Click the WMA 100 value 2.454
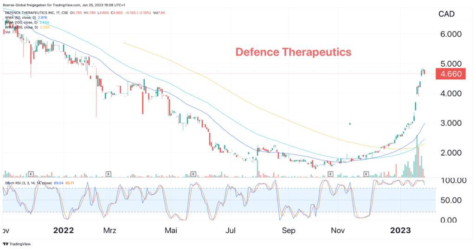 44,22
